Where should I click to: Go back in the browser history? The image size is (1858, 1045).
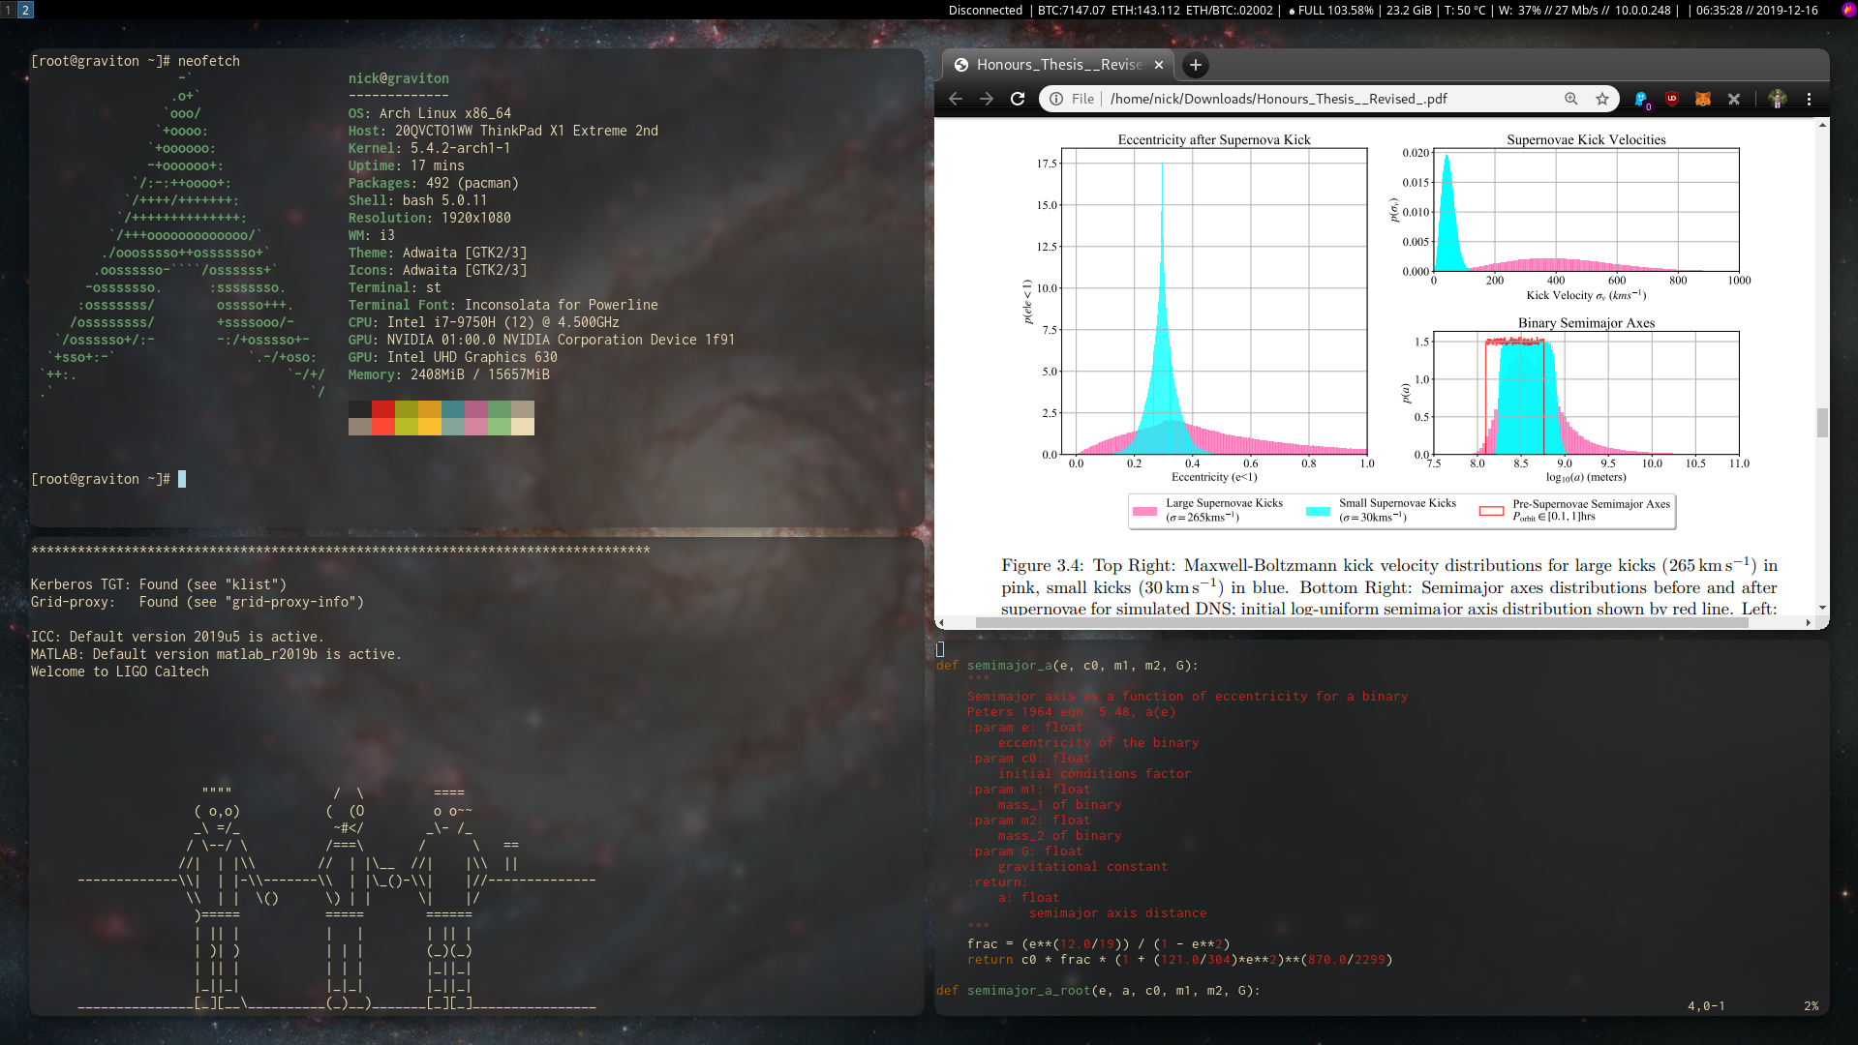pos(956,99)
